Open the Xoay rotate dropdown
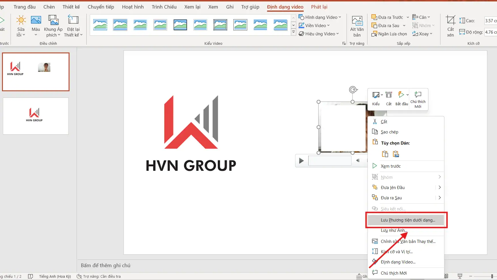The width and height of the screenshot is (497, 280). pos(422,34)
